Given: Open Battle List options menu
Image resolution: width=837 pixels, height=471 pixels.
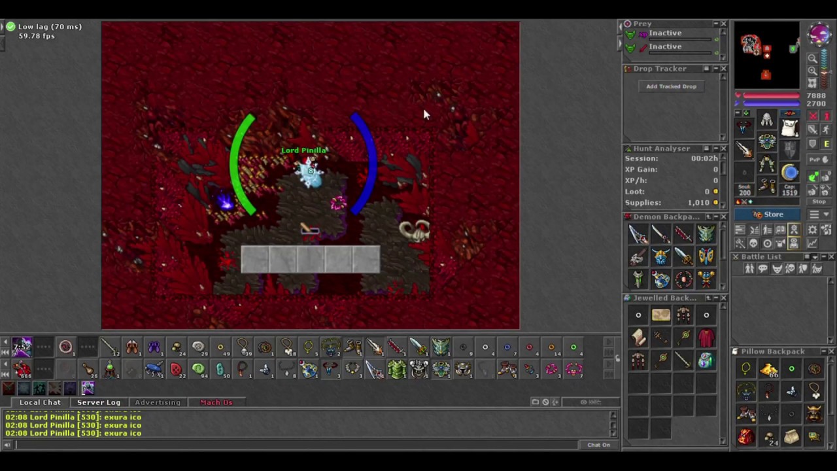Looking at the screenshot, I should (x=807, y=256).
